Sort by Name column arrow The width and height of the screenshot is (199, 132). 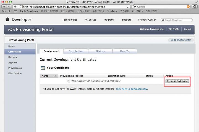(x=55, y=76)
